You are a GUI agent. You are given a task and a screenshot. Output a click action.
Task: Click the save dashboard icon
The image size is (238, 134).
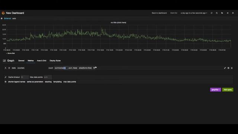(217, 13)
